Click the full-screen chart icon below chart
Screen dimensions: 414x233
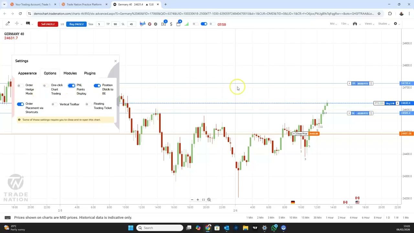203,200
